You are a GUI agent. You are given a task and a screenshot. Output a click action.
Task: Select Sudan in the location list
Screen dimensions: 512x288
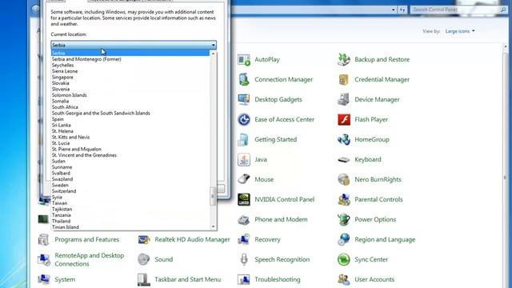pyautogui.click(x=130, y=161)
